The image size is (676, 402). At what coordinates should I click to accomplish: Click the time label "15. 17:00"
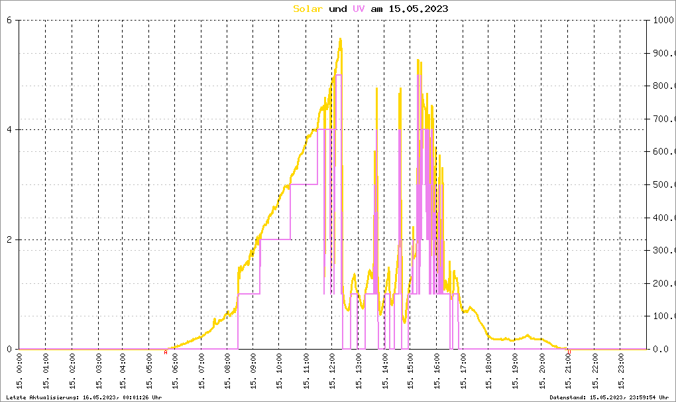[463, 371]
